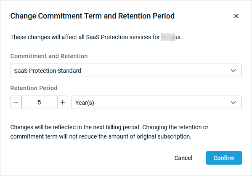Expand the Year(s) unit dropdown
Screen dimensions: 252x176
[x=157, y=102]
